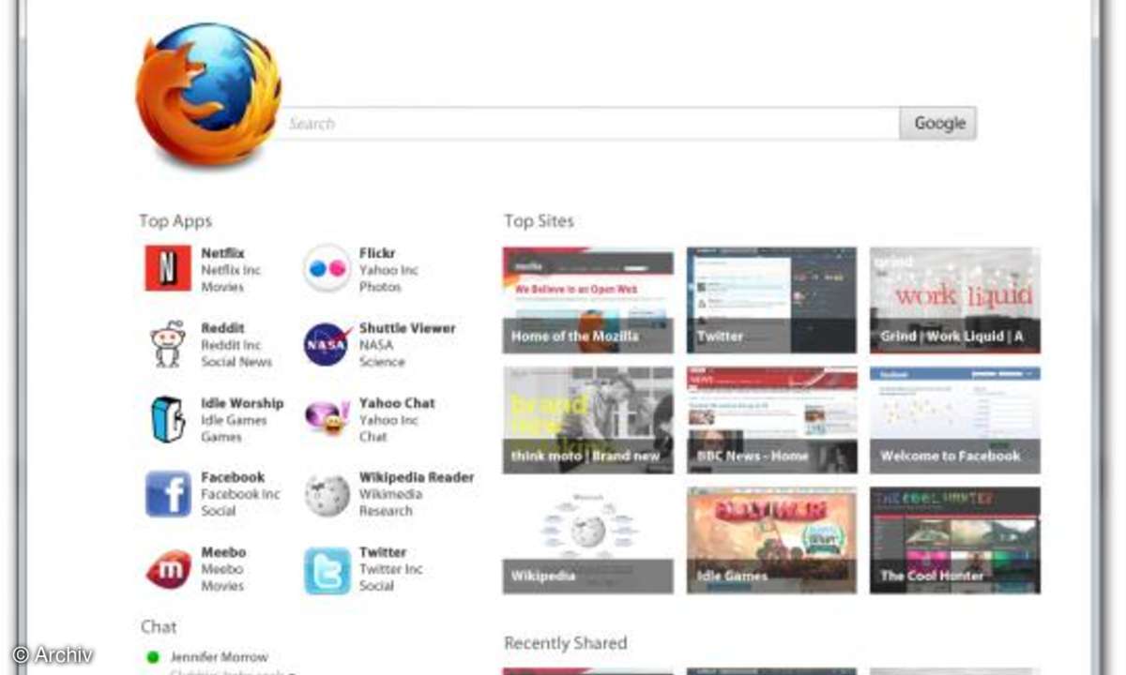Open the Twitter top site thumbnail
Viewport: 1126px width, 675px height.
point(771,300)
